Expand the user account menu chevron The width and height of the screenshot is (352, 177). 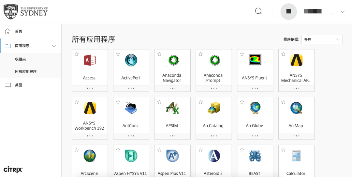pos(343,12)
